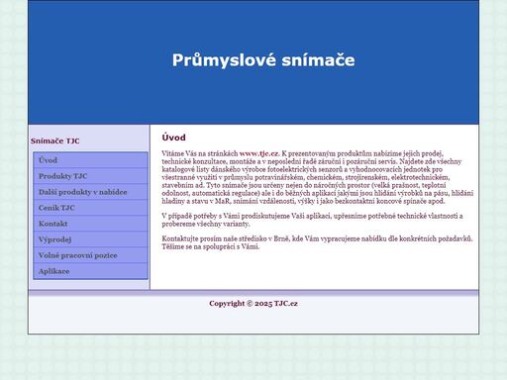This screenshot has height=380, width=507.
Task: Click the Copyright © 2025 TJC.cz footer
Action: pos(253,304)
